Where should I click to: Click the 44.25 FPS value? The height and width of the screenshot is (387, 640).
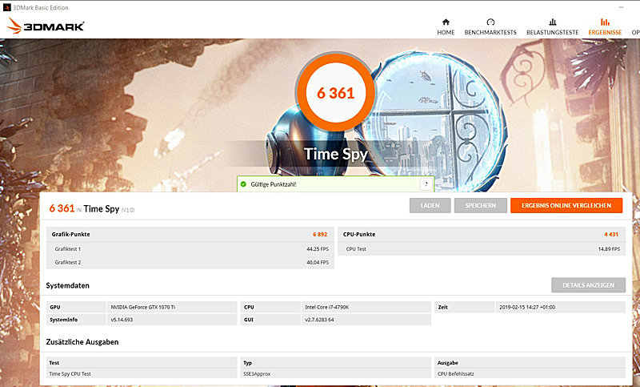point(318,249)
